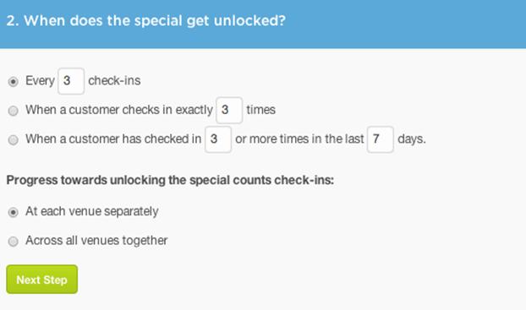Choose the "checks in exactly" radio option

pos(13,111)
